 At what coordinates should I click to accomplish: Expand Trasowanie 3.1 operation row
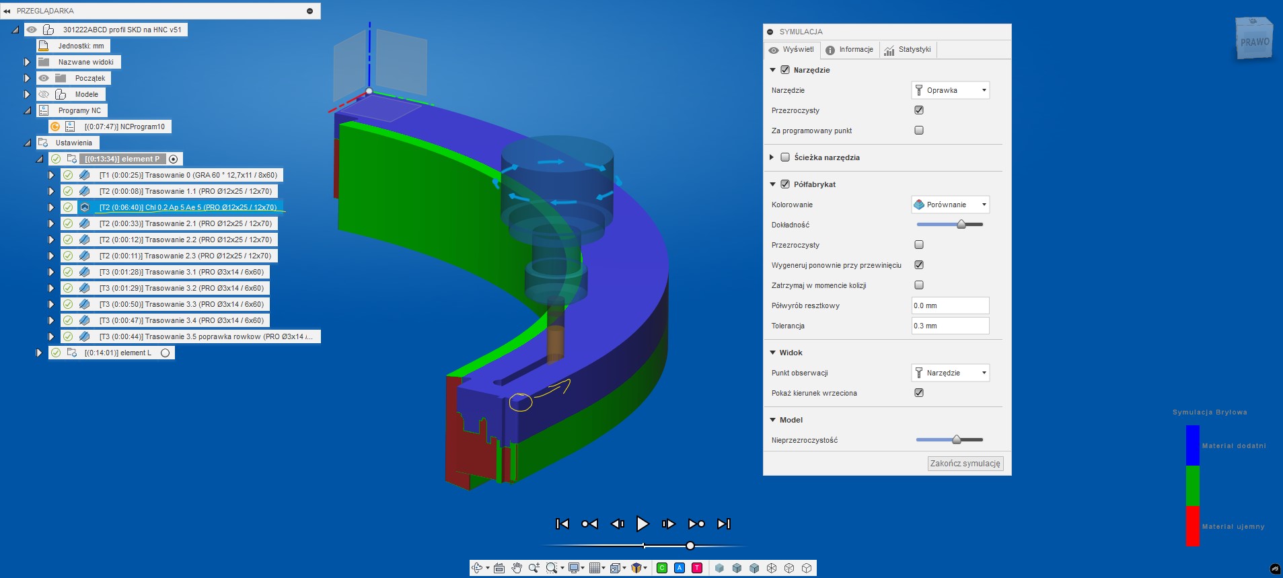[x=51, y=272]
